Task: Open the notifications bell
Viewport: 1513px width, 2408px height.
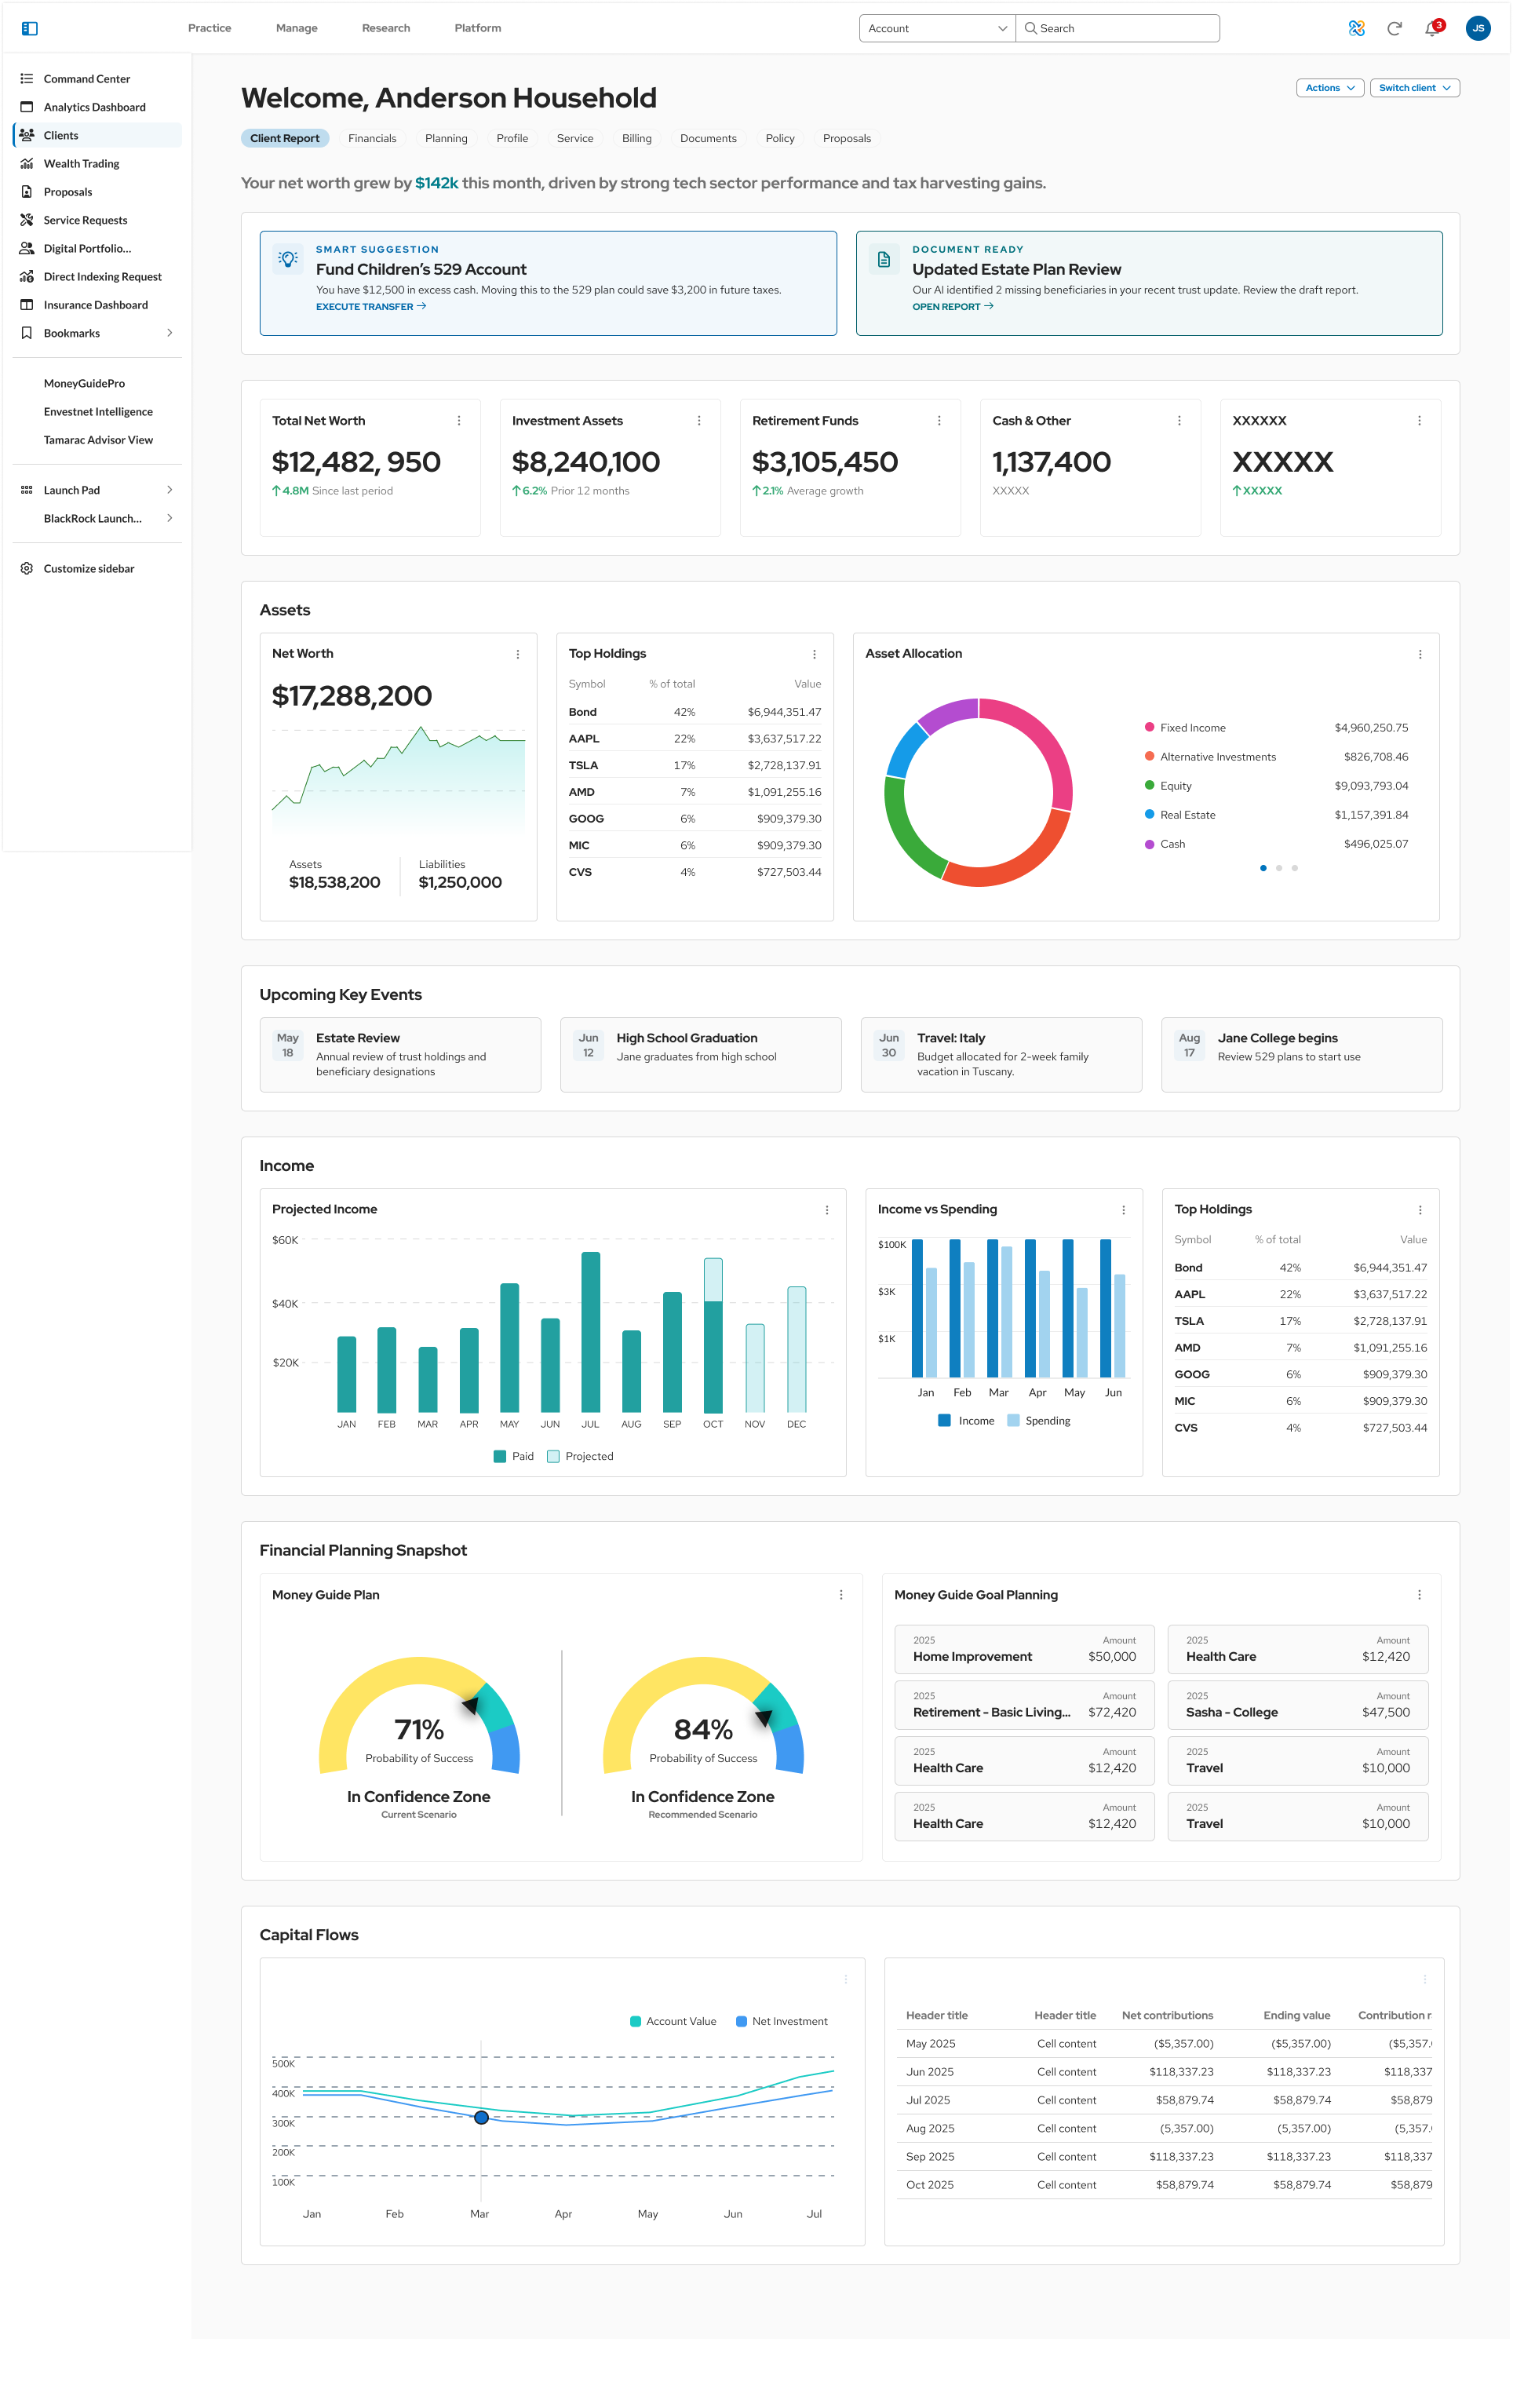Action: (1432, 28)
